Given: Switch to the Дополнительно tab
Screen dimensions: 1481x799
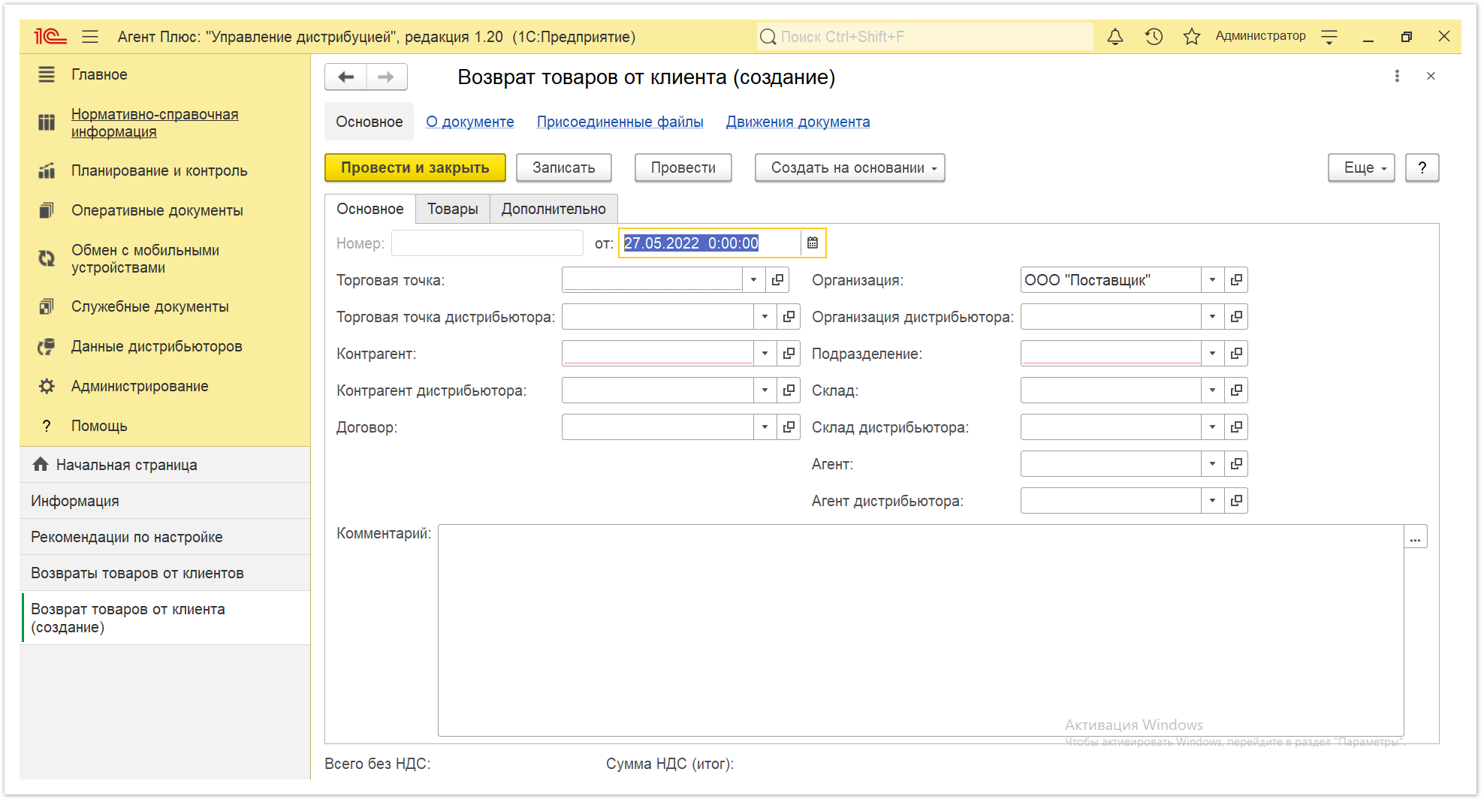Looking at the screenshot, I should 553,209.
